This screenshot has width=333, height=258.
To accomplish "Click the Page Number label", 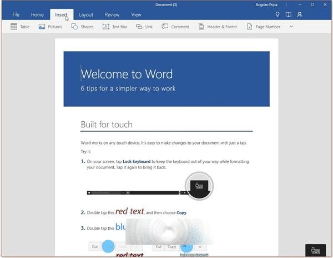I will point(268,27).
